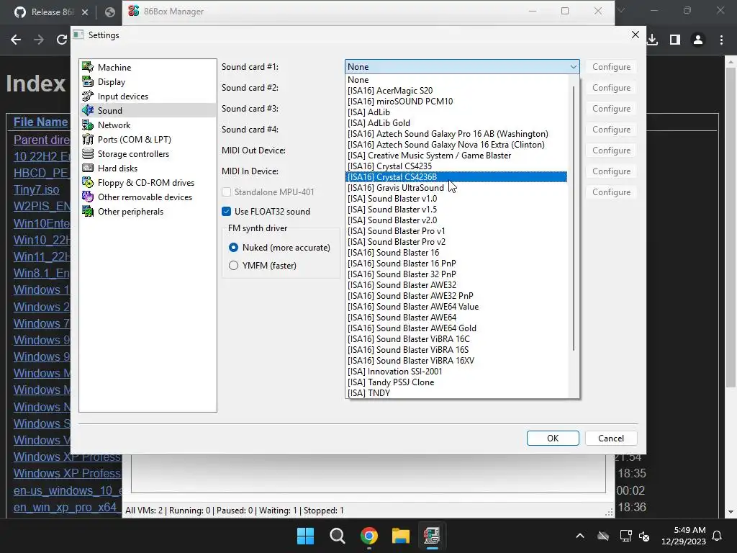
Task: Open the browser profile avatar icon
Action: (698, 40)
